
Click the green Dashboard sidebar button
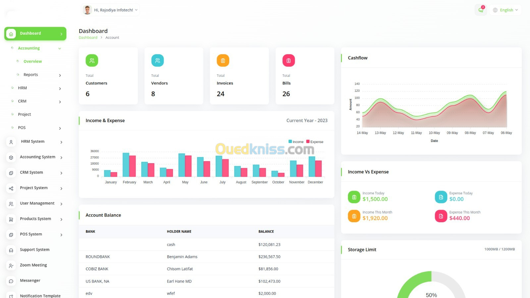pos(35,34)
